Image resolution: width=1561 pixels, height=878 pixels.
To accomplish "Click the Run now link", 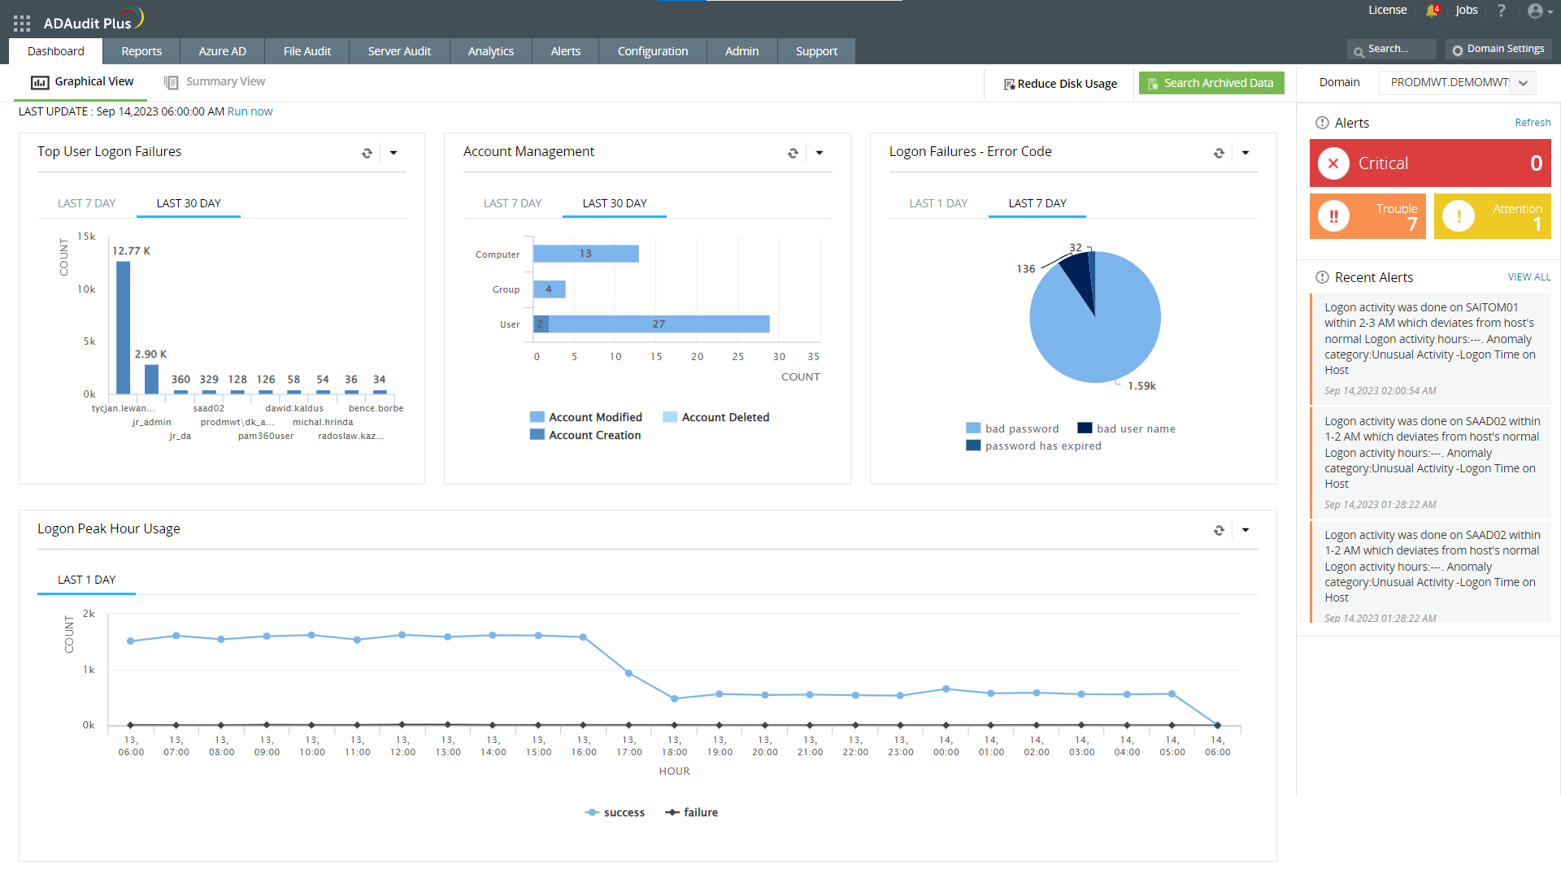I will coord(250,111).
